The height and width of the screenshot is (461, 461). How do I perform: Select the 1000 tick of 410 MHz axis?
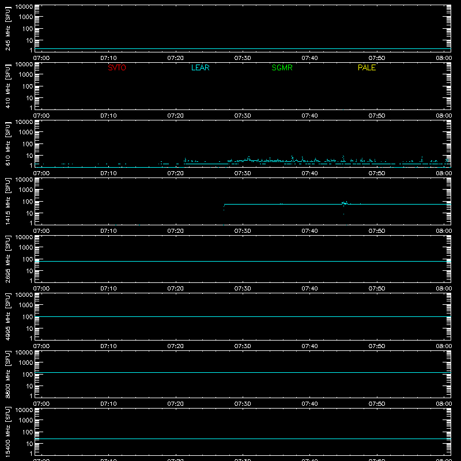26,74
